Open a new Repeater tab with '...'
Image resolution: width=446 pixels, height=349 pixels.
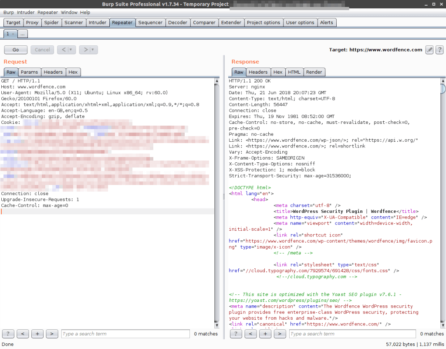[x=23, y=34]
